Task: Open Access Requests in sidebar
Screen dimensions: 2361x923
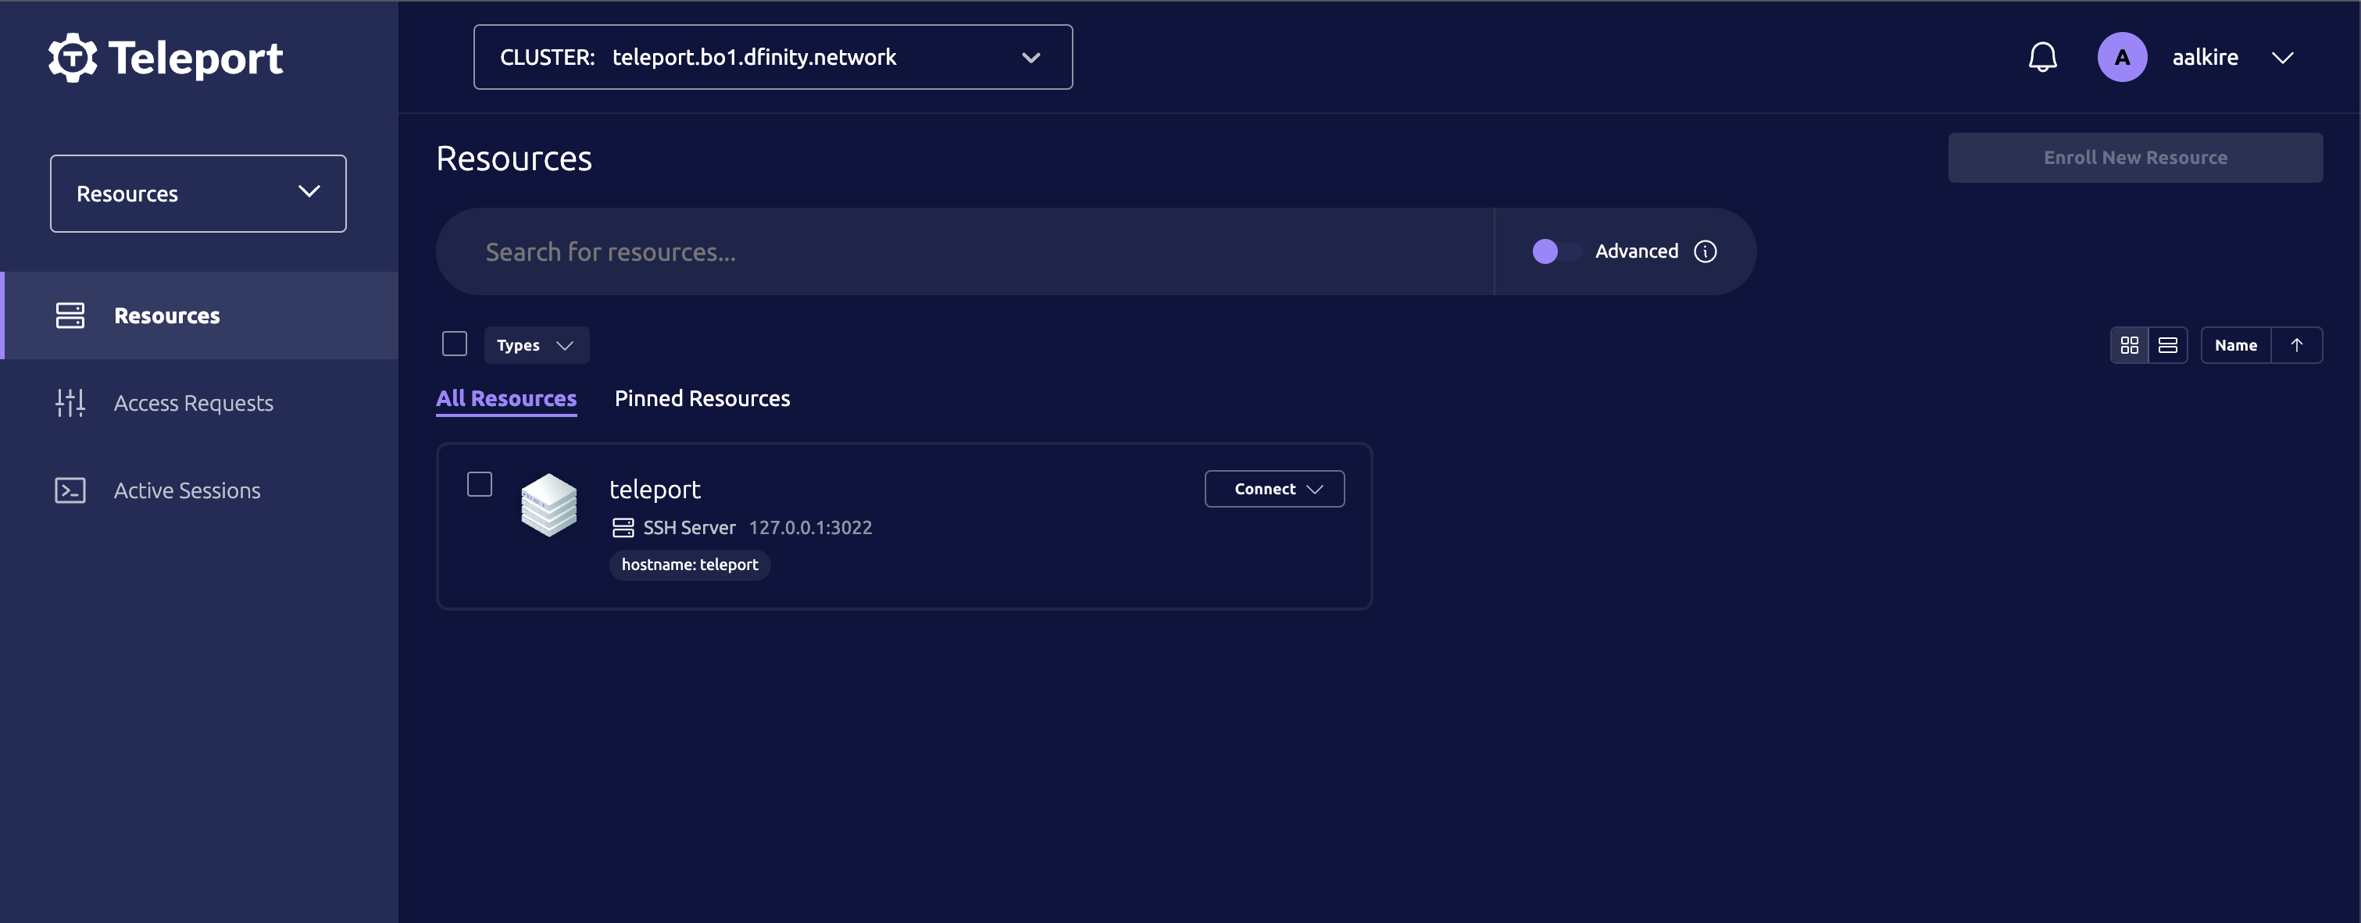Action: pyautogui.click(x=199, y=403)
